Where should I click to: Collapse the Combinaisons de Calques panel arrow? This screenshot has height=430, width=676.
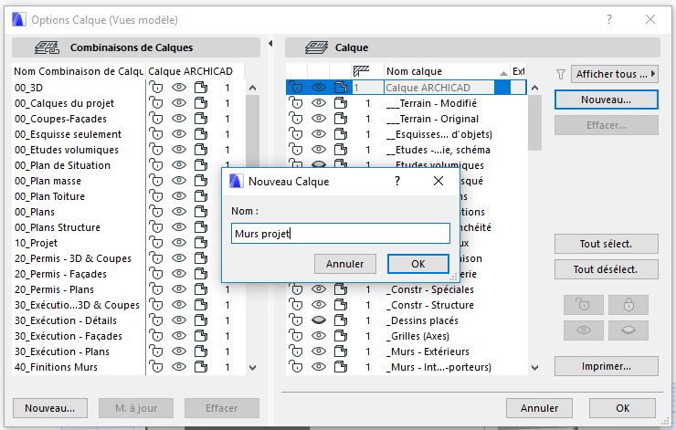270,44
